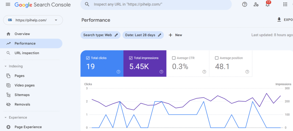Viewport: 293px width, 131px height.
Task: Open help tooltip on Total clicks card
Action: (118, 72)
